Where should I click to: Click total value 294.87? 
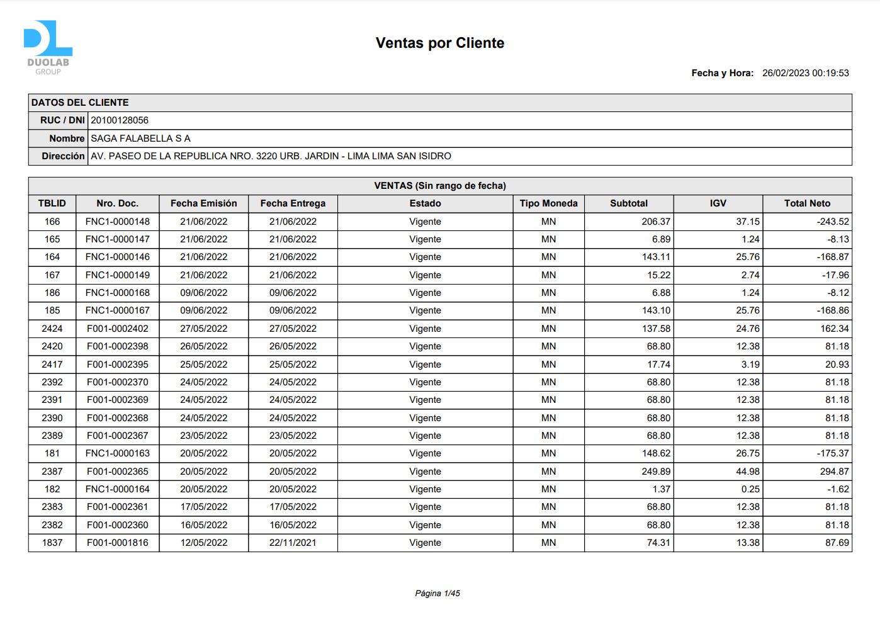pyautogui.click(x=835, y=472)
